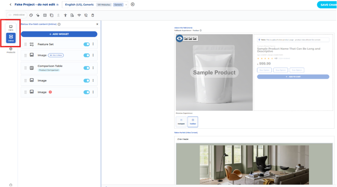Click the red error badge on the last Image widget
Image resolution: width=337 pixels, height=187 pixels.
point(50,92)
